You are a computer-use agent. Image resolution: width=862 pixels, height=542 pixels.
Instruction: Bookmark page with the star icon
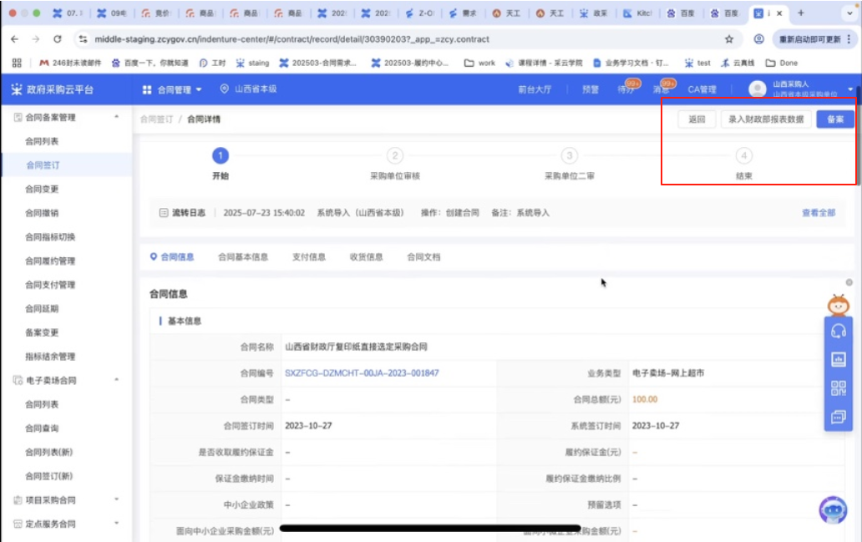(x=728, y=39)
